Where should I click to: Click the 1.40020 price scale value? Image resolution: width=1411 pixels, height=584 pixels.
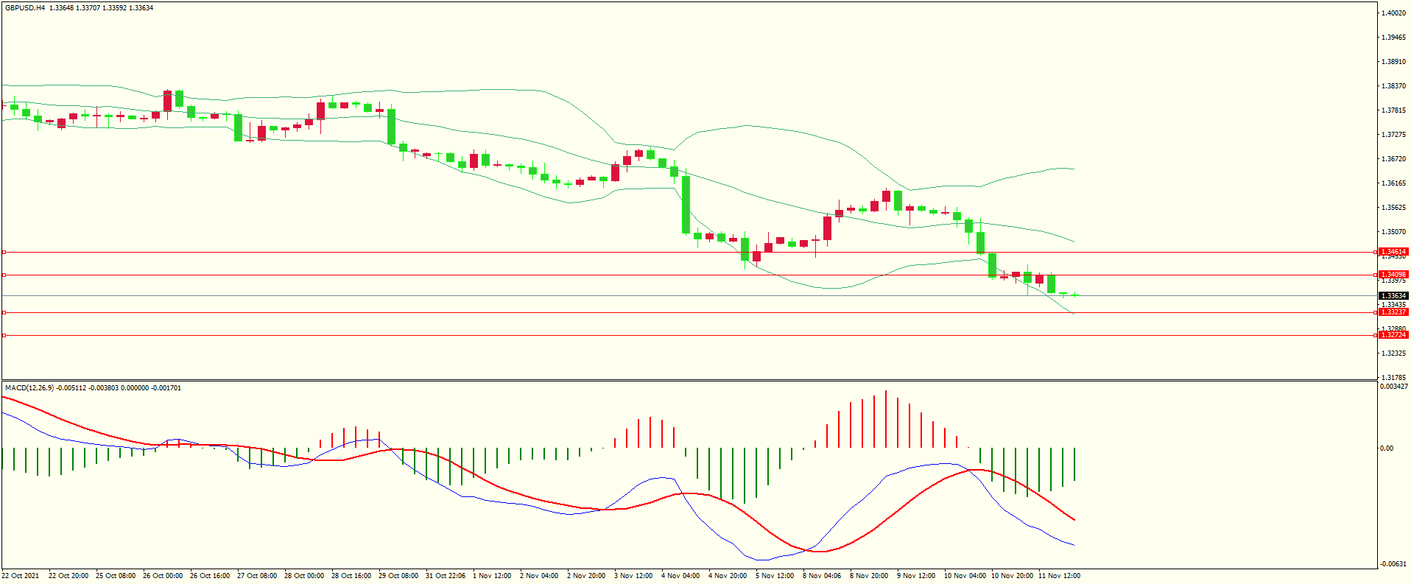[x=1392, y=13]
